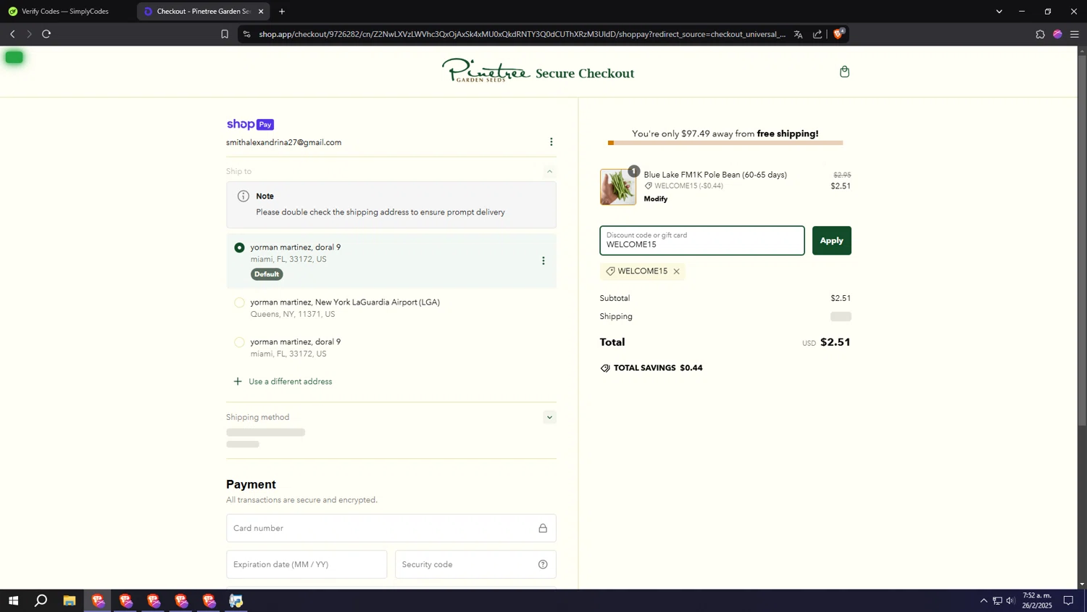Click the volume icon in system tray
The height and width of the screenshot is (612, 1087).
coord(1010,601)
